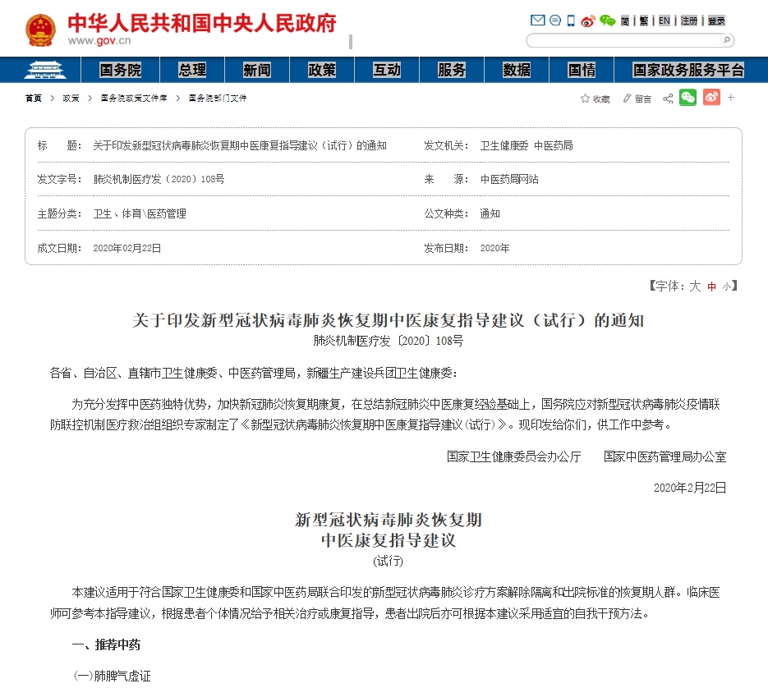Set font size to 大
Image resolution: width=768 pixels, height=688 pixels.
coord(695,287)
